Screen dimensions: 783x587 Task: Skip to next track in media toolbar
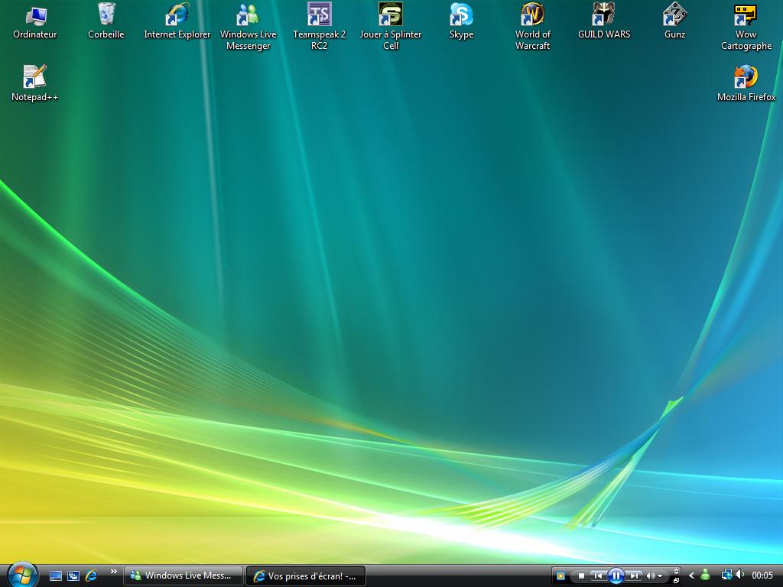click(634, 576)
